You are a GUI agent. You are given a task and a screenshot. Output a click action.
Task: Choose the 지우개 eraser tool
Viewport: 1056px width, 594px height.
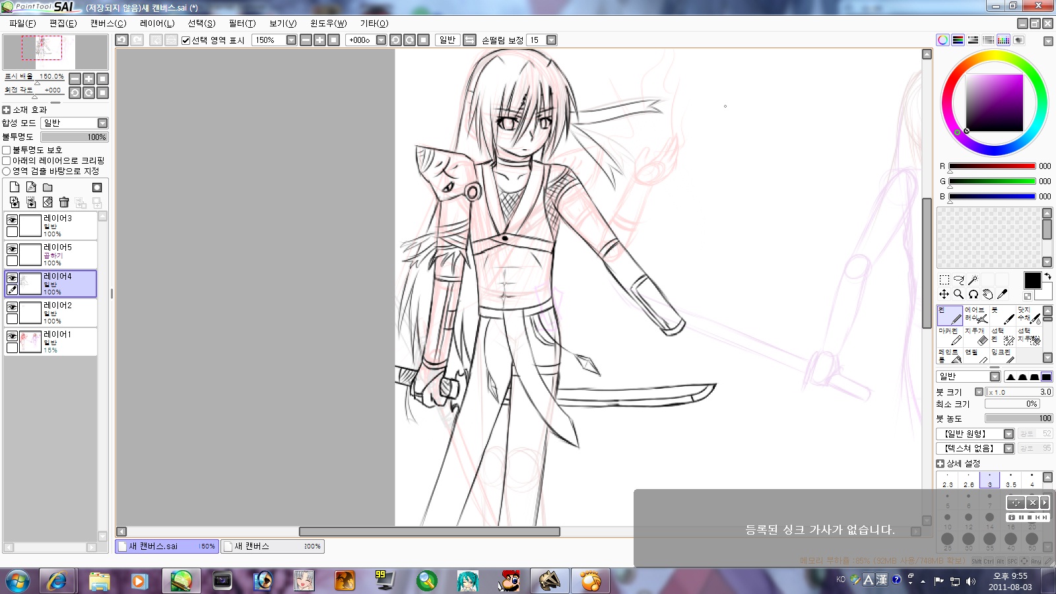[976, 337]
